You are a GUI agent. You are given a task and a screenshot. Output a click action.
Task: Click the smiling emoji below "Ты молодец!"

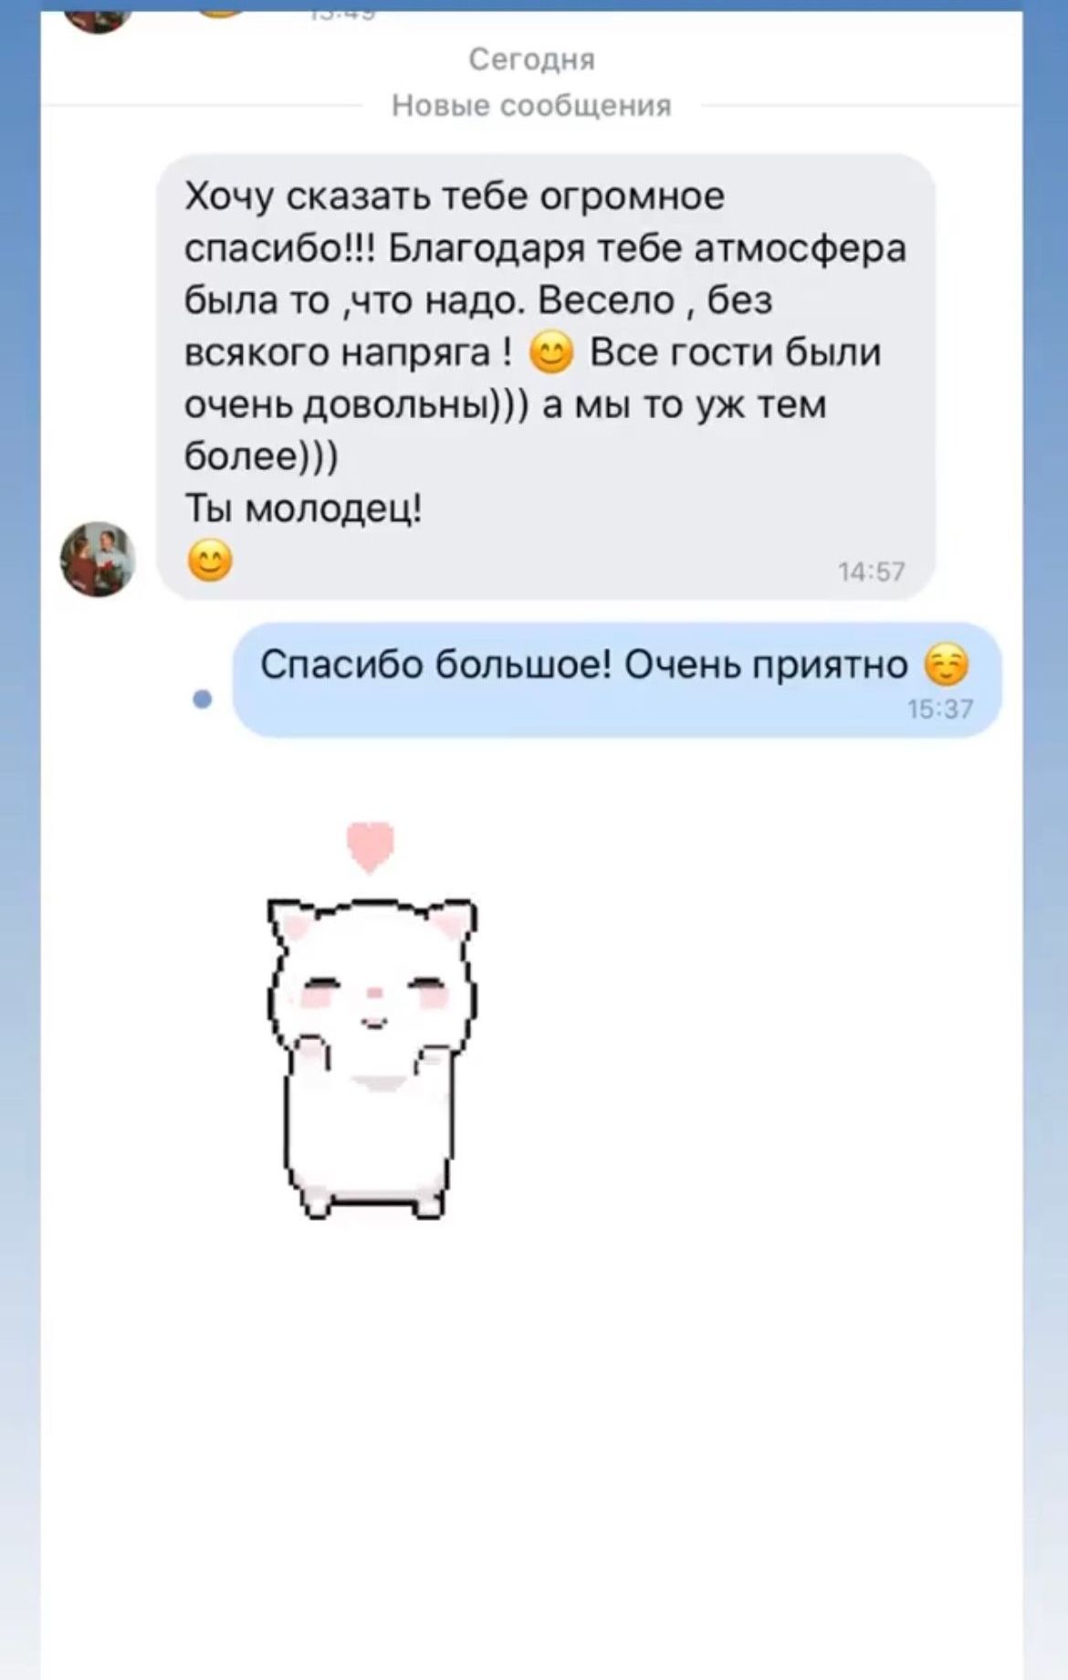coord(210,560)
